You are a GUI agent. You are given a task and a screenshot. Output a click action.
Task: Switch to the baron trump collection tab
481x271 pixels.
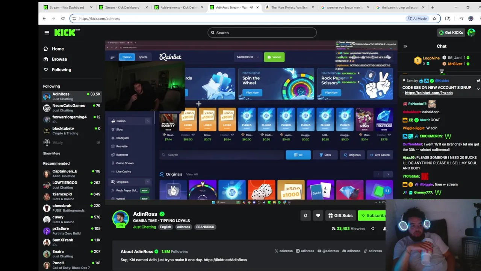[400, 8]
